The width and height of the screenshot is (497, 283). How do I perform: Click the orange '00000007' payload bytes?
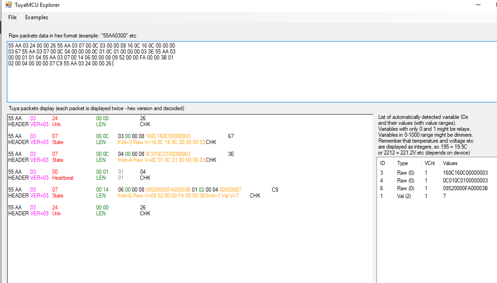pos(230,189)
